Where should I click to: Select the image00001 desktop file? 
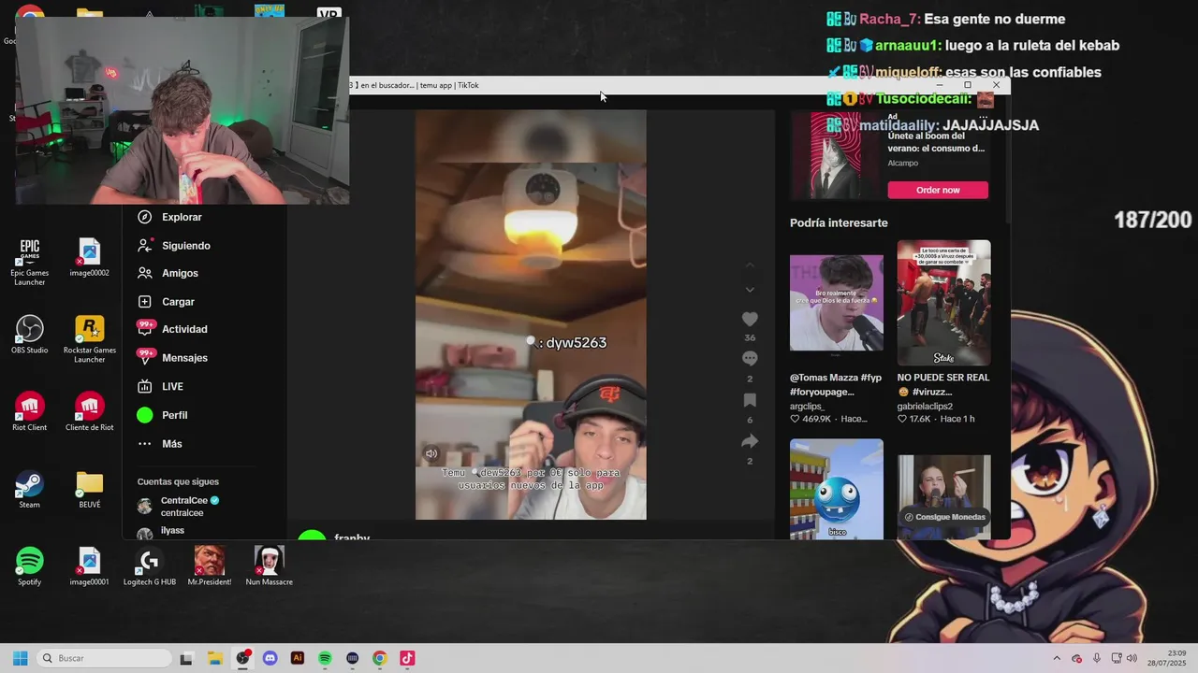pos(89,566)
